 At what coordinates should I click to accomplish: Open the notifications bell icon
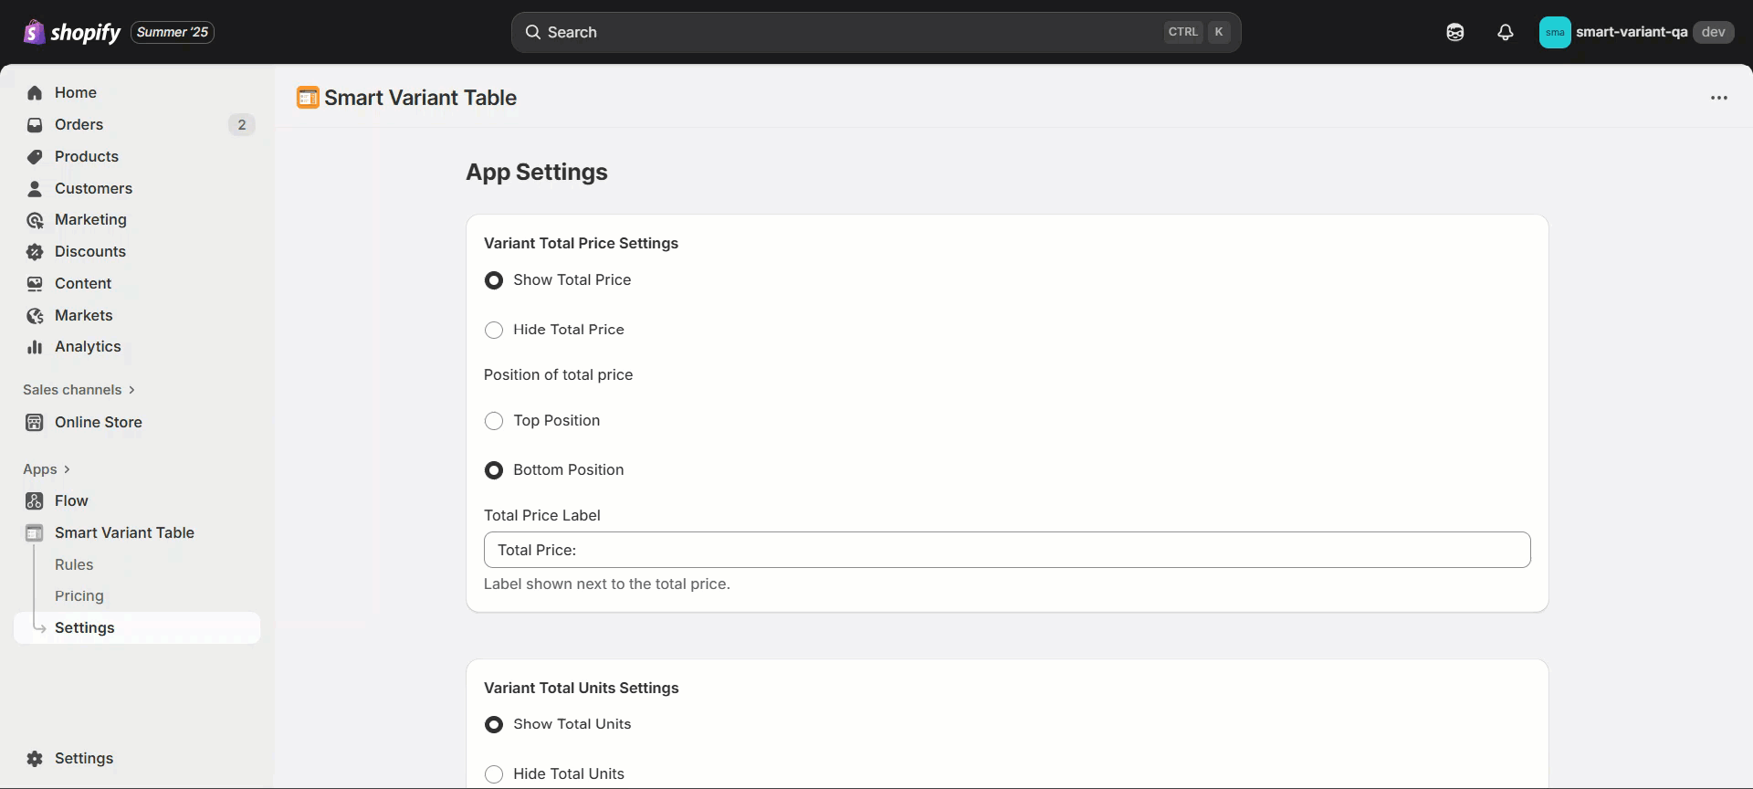tap(1506, 32)
